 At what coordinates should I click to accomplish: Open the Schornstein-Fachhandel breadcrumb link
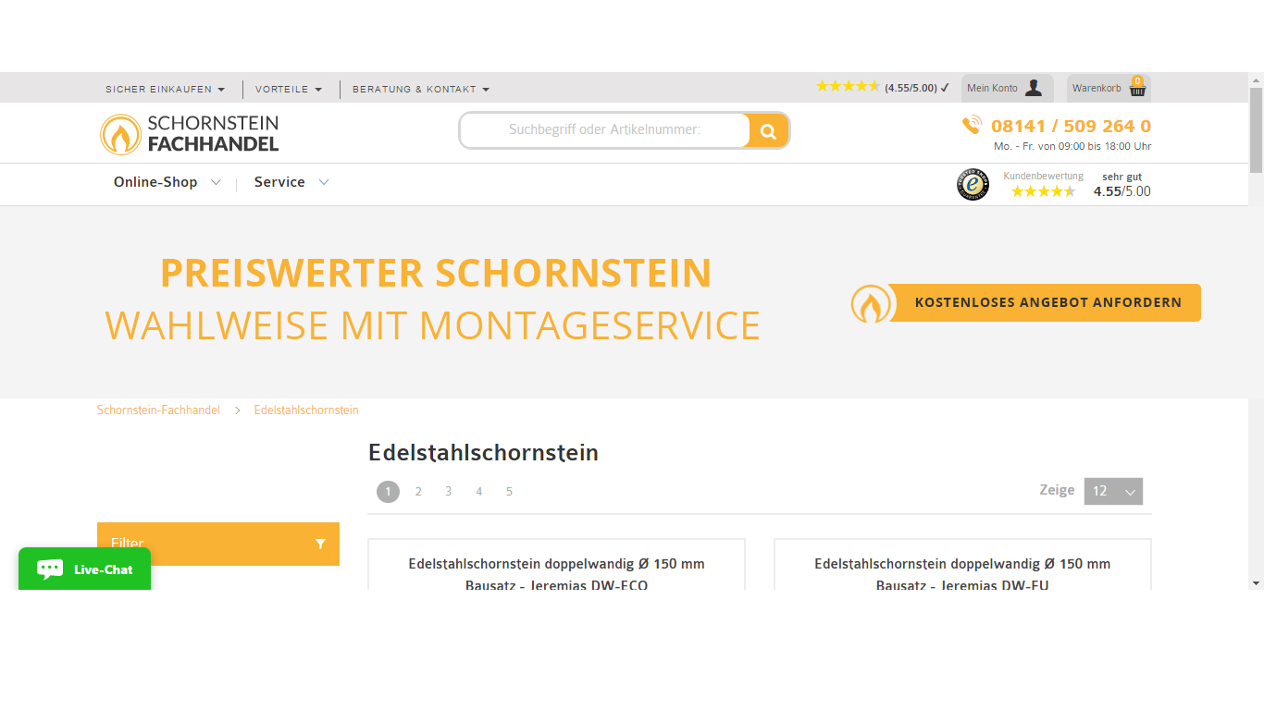click(x=158, y=410)
